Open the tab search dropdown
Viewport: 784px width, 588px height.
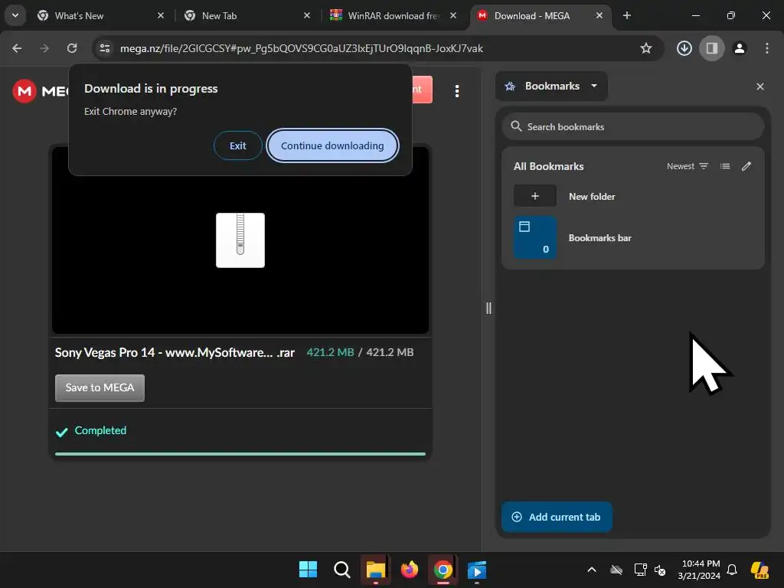tap(15, 15)
